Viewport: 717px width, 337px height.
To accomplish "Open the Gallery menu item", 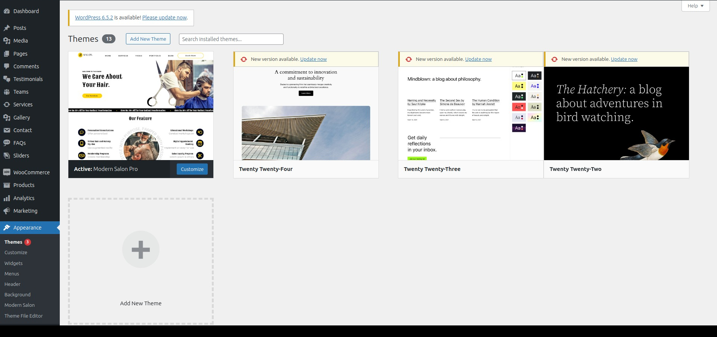I will [30, 118].
